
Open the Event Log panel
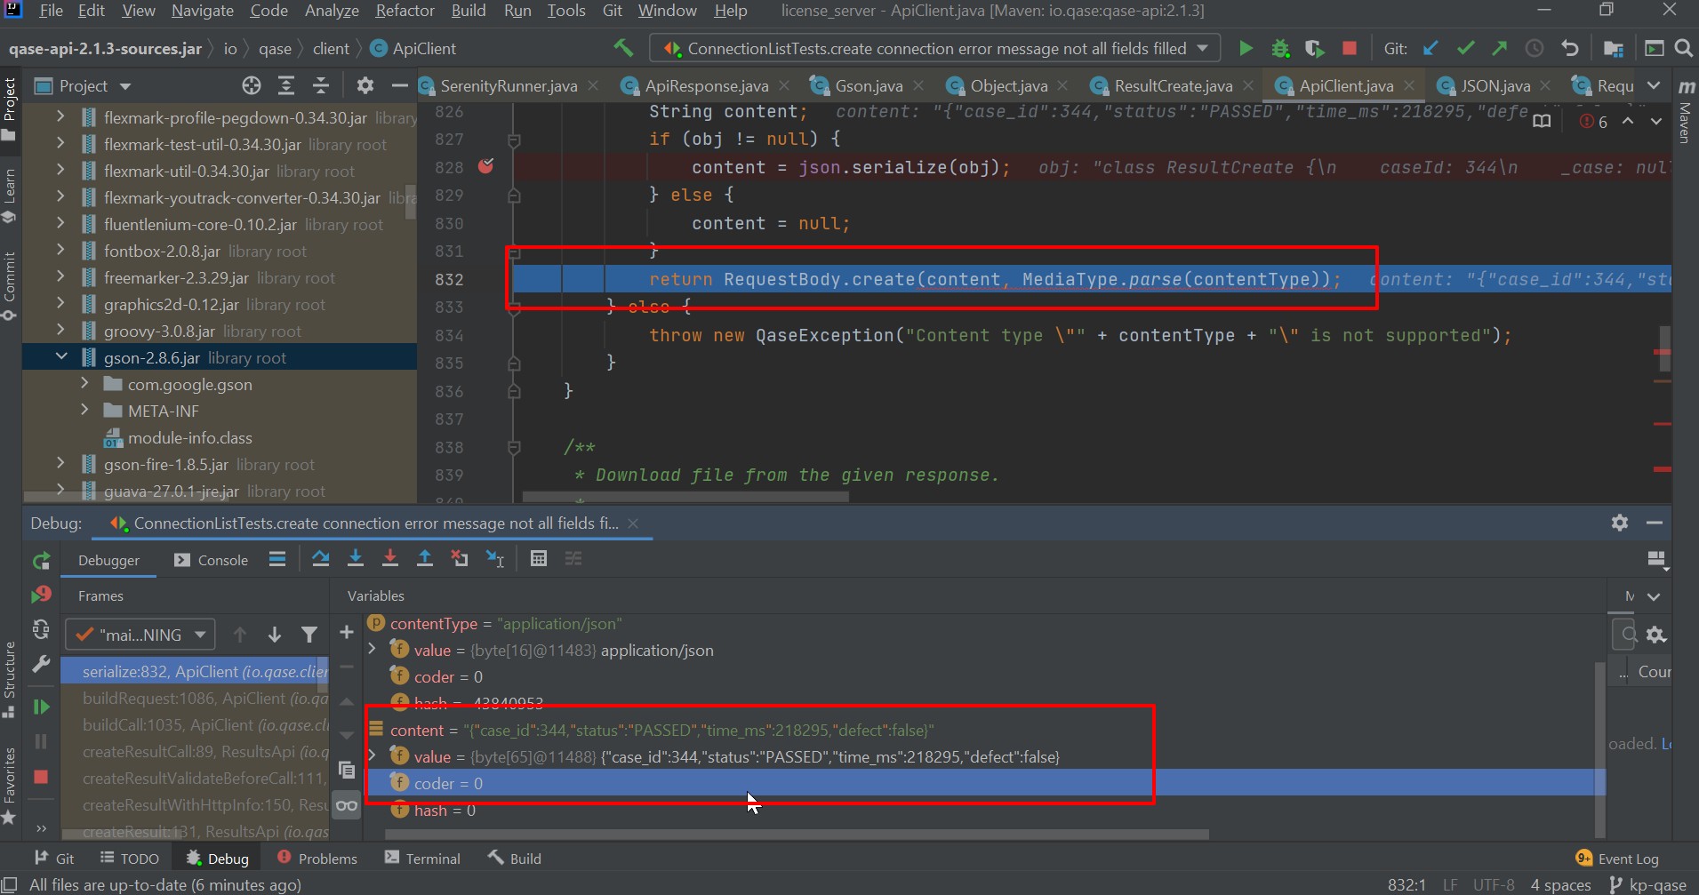click(x=1626, y=858)
